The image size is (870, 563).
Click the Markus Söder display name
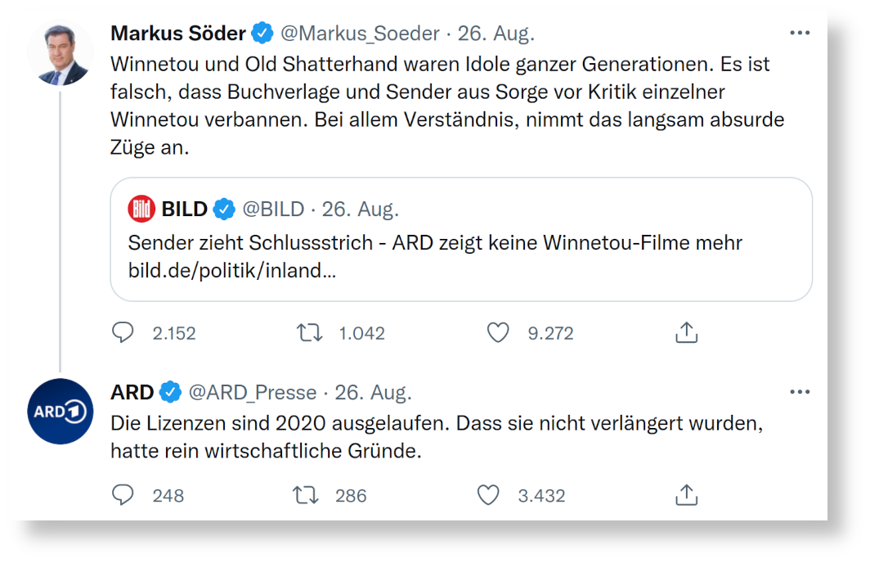[177, 34]
